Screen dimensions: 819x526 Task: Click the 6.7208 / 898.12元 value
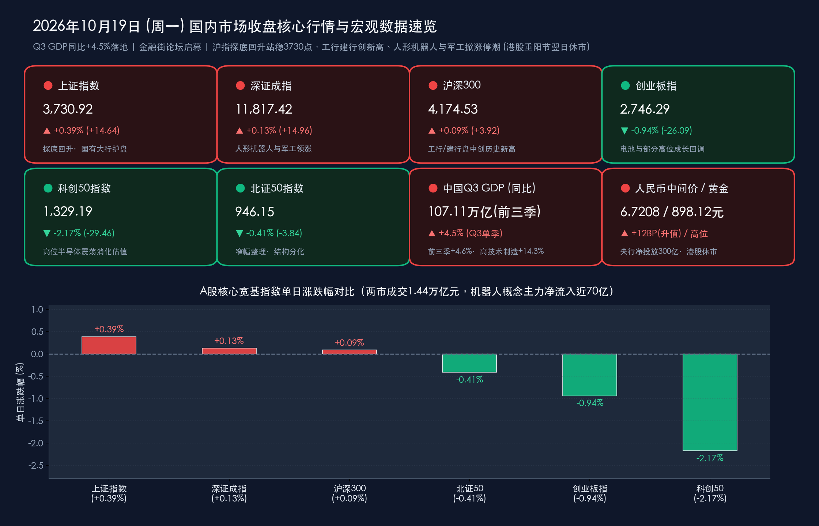point(672,211)
